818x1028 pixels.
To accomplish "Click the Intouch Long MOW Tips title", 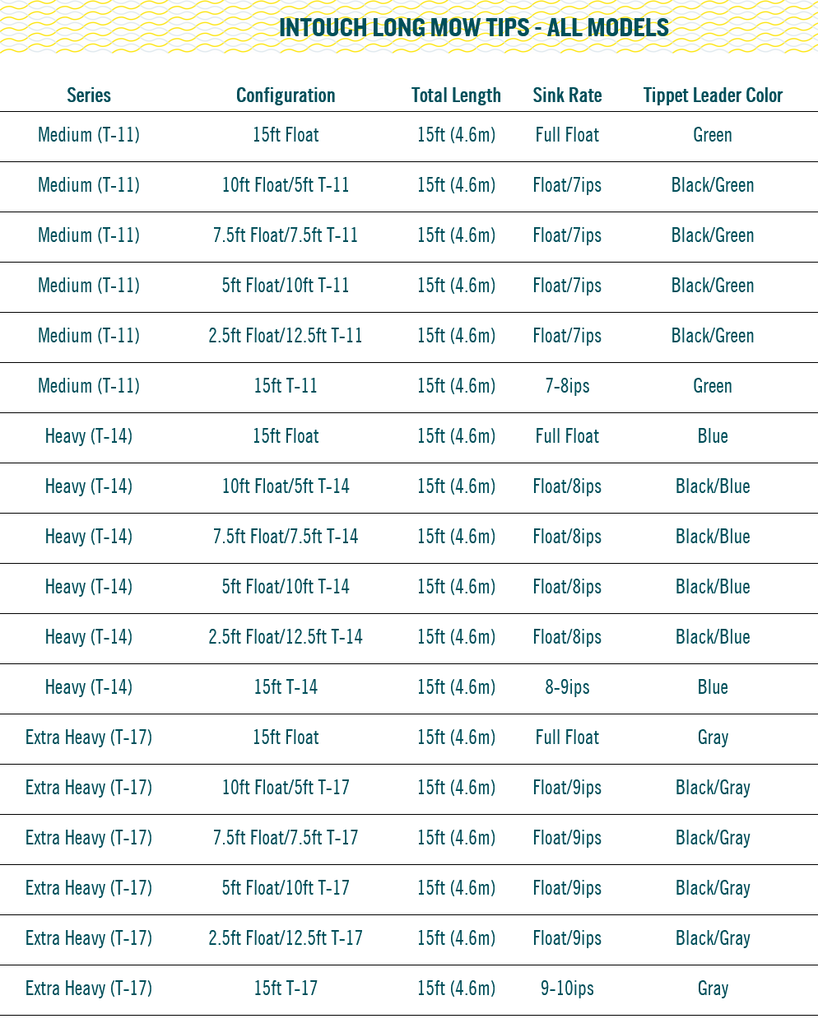I will 474,28.
